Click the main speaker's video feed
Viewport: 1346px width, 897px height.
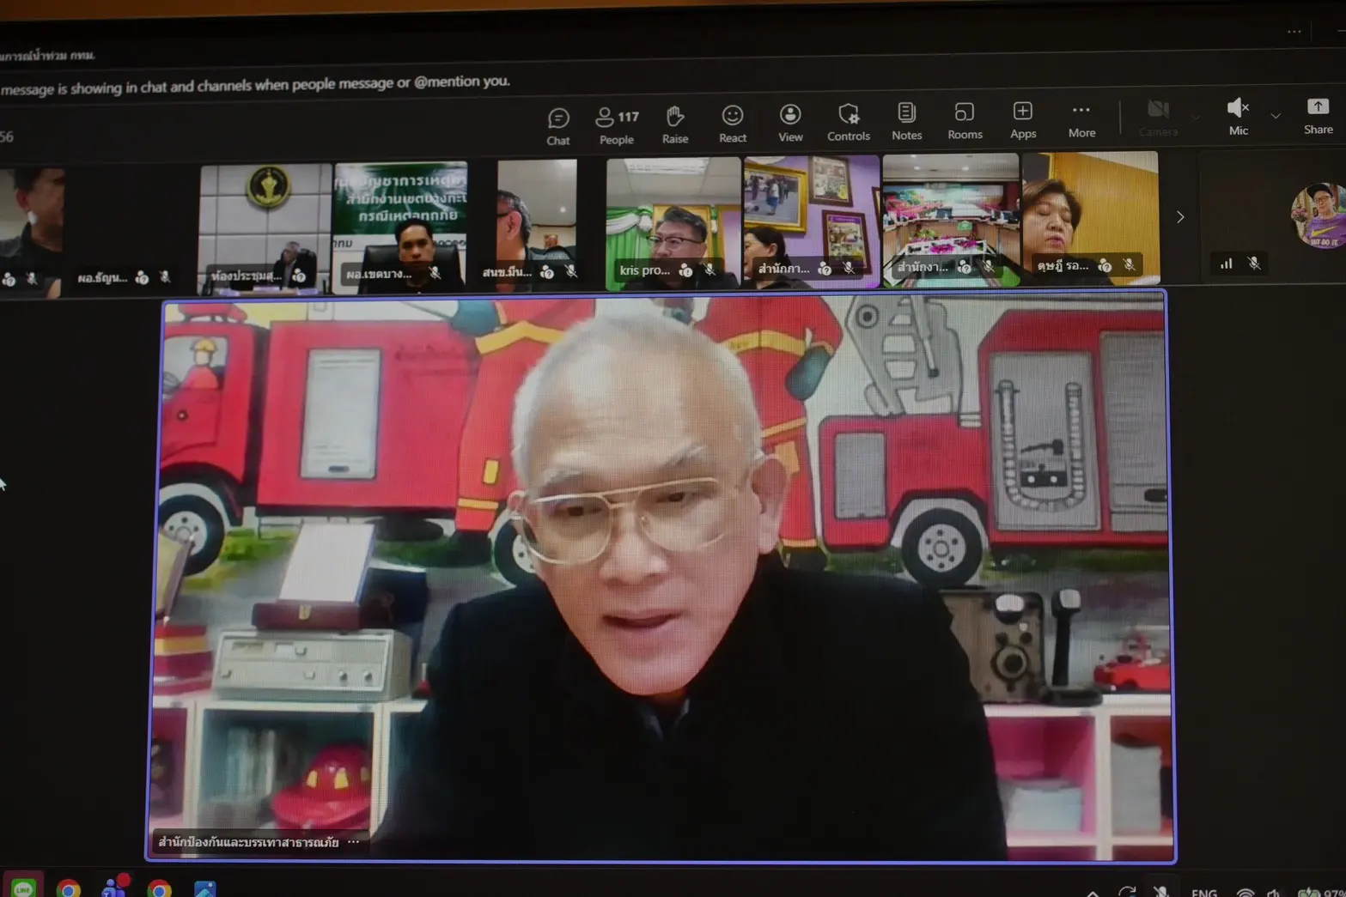point(661,577)
